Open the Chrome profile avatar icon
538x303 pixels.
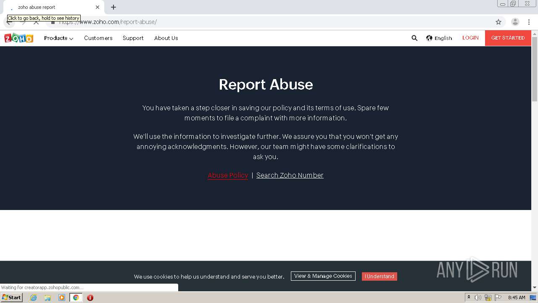coord(515,22)
